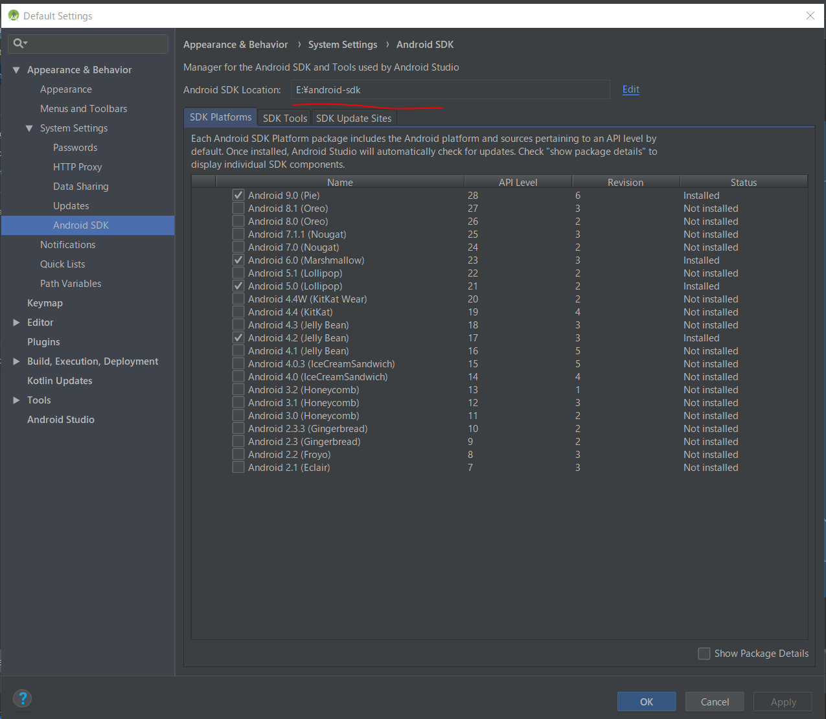Click Edit link for SDK location
Screen dimensions: 826x719
tap(631, 89)
